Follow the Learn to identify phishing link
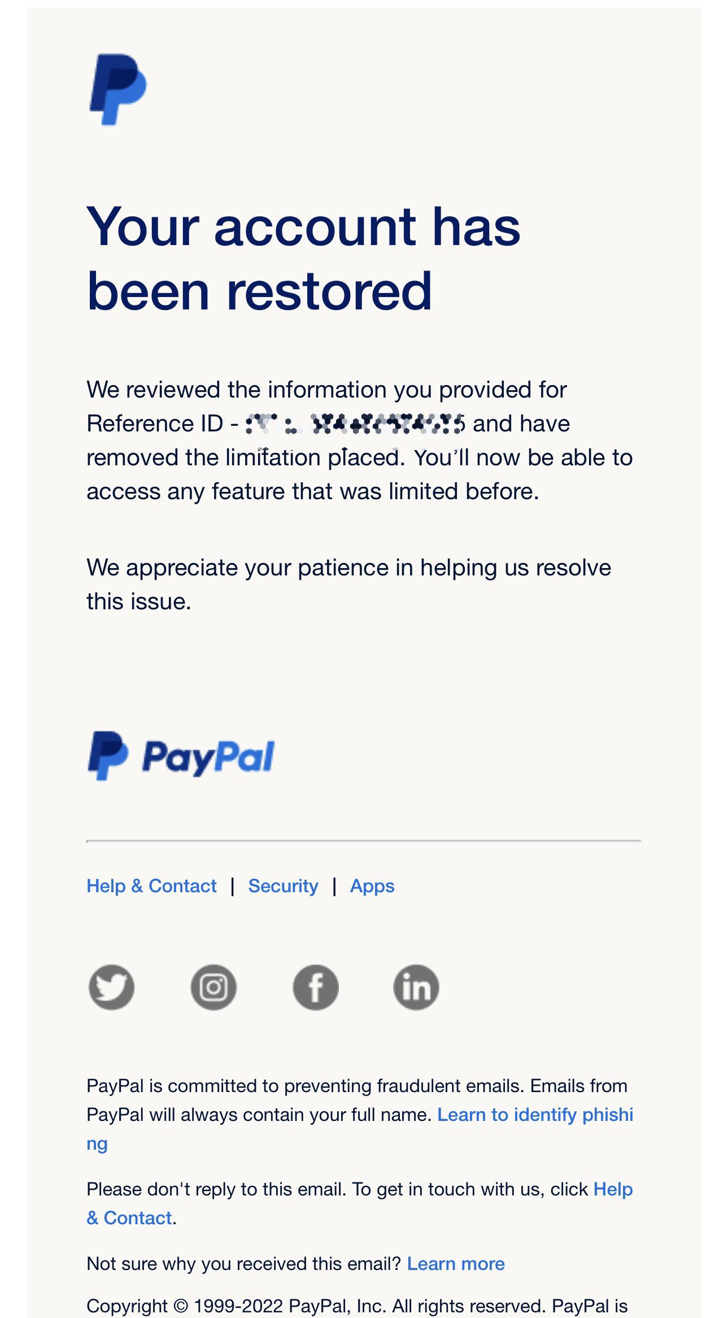Screen dimensions: 728x1318 click(x=535, y=1114)
